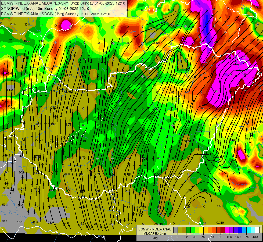Select the bright cyan legend swatch
The height and width of the screenshot is (242, 263).
click(x=248, y=230)
